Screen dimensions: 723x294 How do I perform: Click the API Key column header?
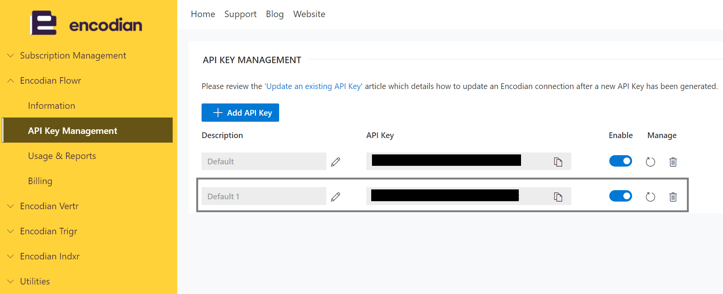coord(380,135)
